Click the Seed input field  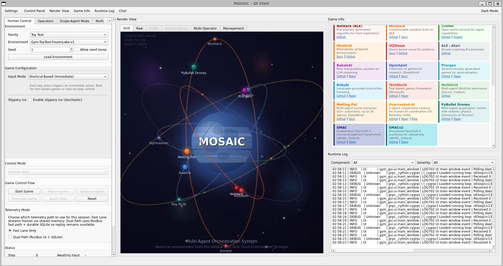[x=50, y=49]
